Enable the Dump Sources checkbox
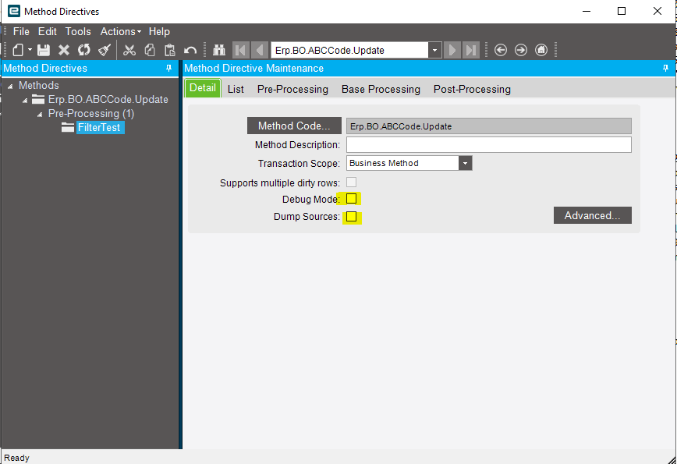Image resolution: width=677 pixels, height=464 pixels. tap(352, 217)
